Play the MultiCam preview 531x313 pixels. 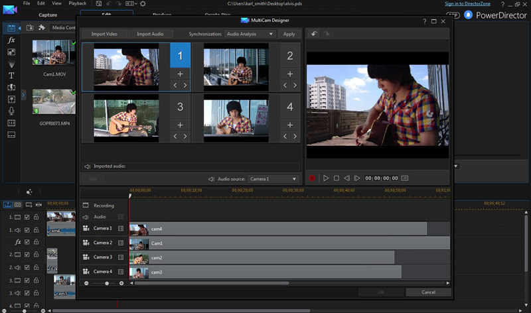pyautogui.click(x=326, y=178)
